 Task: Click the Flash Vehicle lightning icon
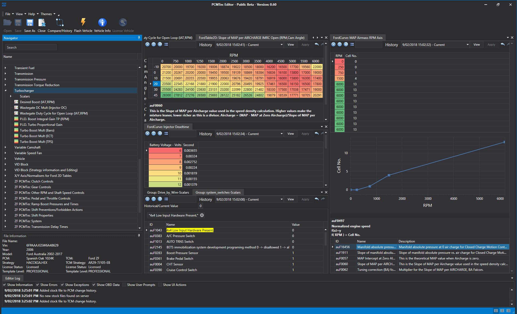[x=83, y=22]
